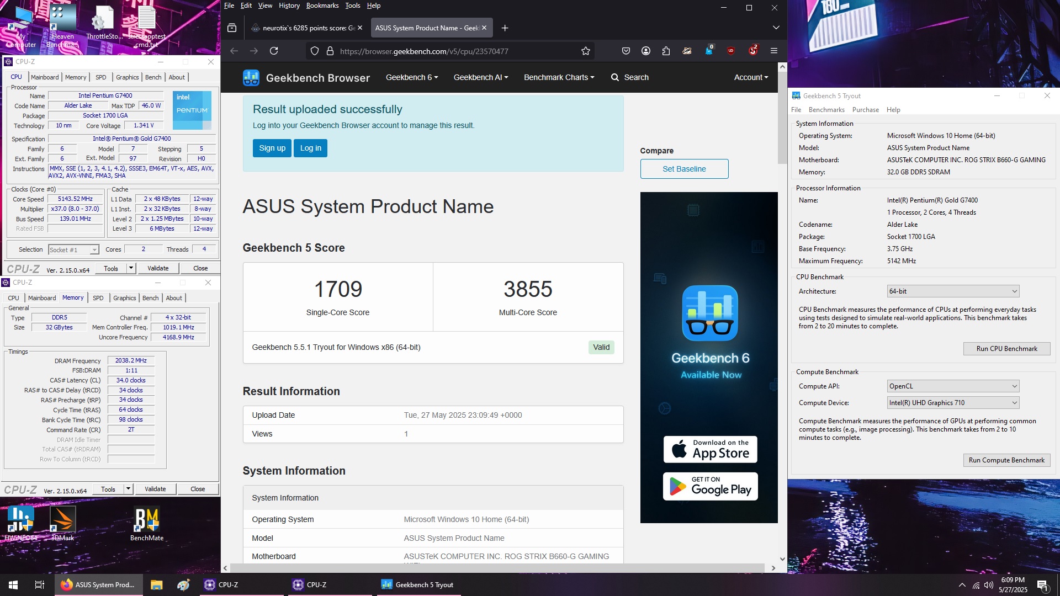This screenshot has height=596, width=1060.
Task: Open My Computer desktop icon
Action: pos(20,26)
